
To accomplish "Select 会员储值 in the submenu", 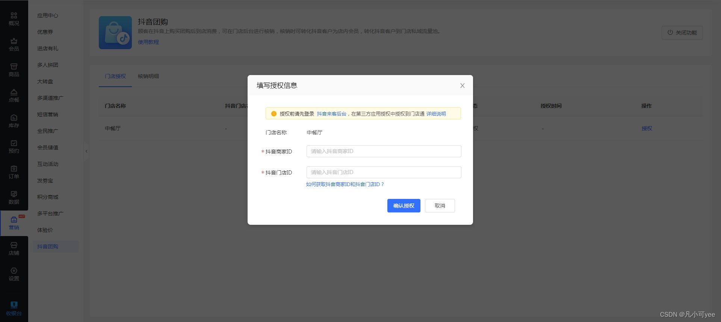I will (48, 147).
